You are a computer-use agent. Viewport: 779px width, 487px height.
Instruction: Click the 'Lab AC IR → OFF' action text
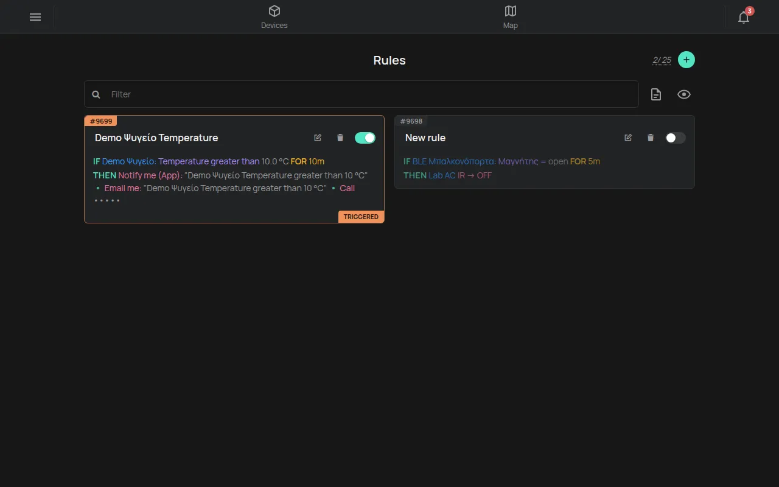click(x=460, y=175)
